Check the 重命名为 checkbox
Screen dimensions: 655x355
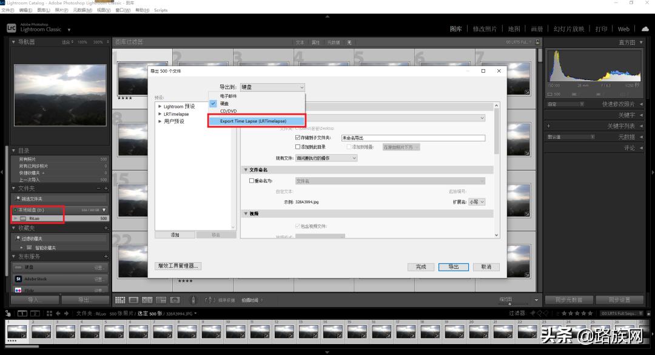pos(252,181)
